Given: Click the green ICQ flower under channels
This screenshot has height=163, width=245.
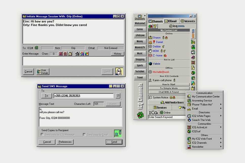Looking at the screenshot, I should coord(140,115).
